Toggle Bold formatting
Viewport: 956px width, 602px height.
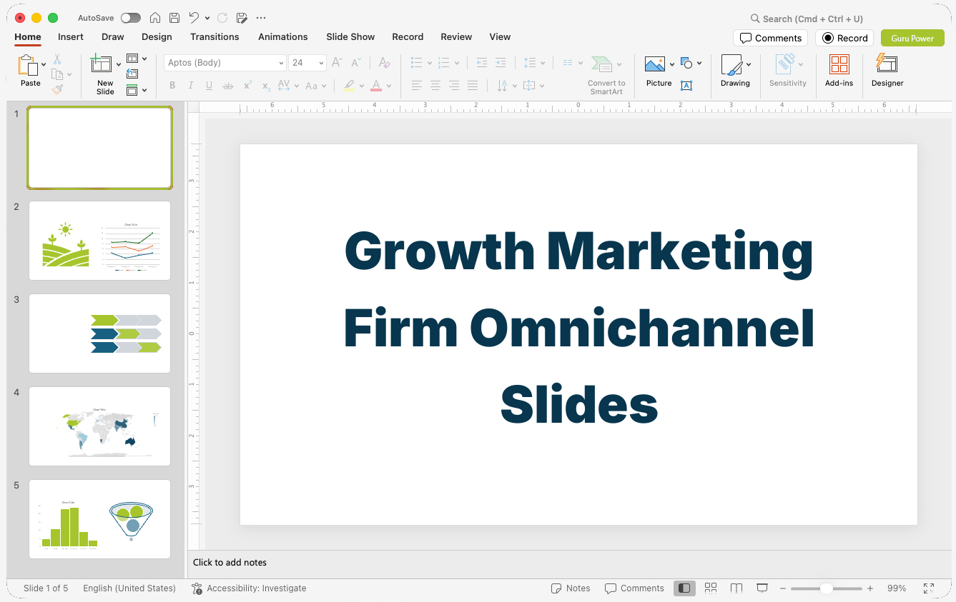[x=172, y=86]
